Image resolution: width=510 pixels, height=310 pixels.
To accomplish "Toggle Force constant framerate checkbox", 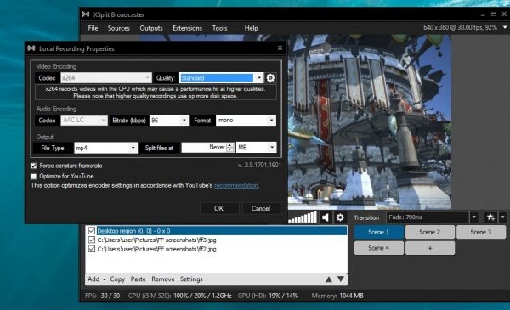I will [34, 166].
